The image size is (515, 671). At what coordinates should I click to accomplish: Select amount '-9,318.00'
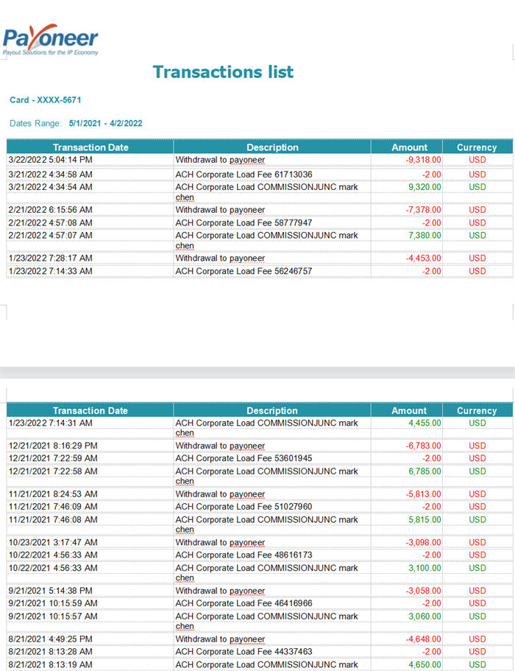click(x=423, y=160)
